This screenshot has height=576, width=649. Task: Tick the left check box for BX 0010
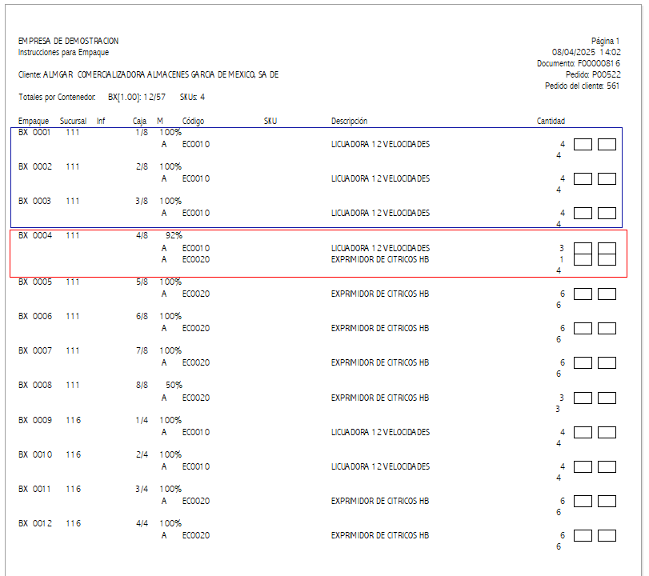coord(583,466)
